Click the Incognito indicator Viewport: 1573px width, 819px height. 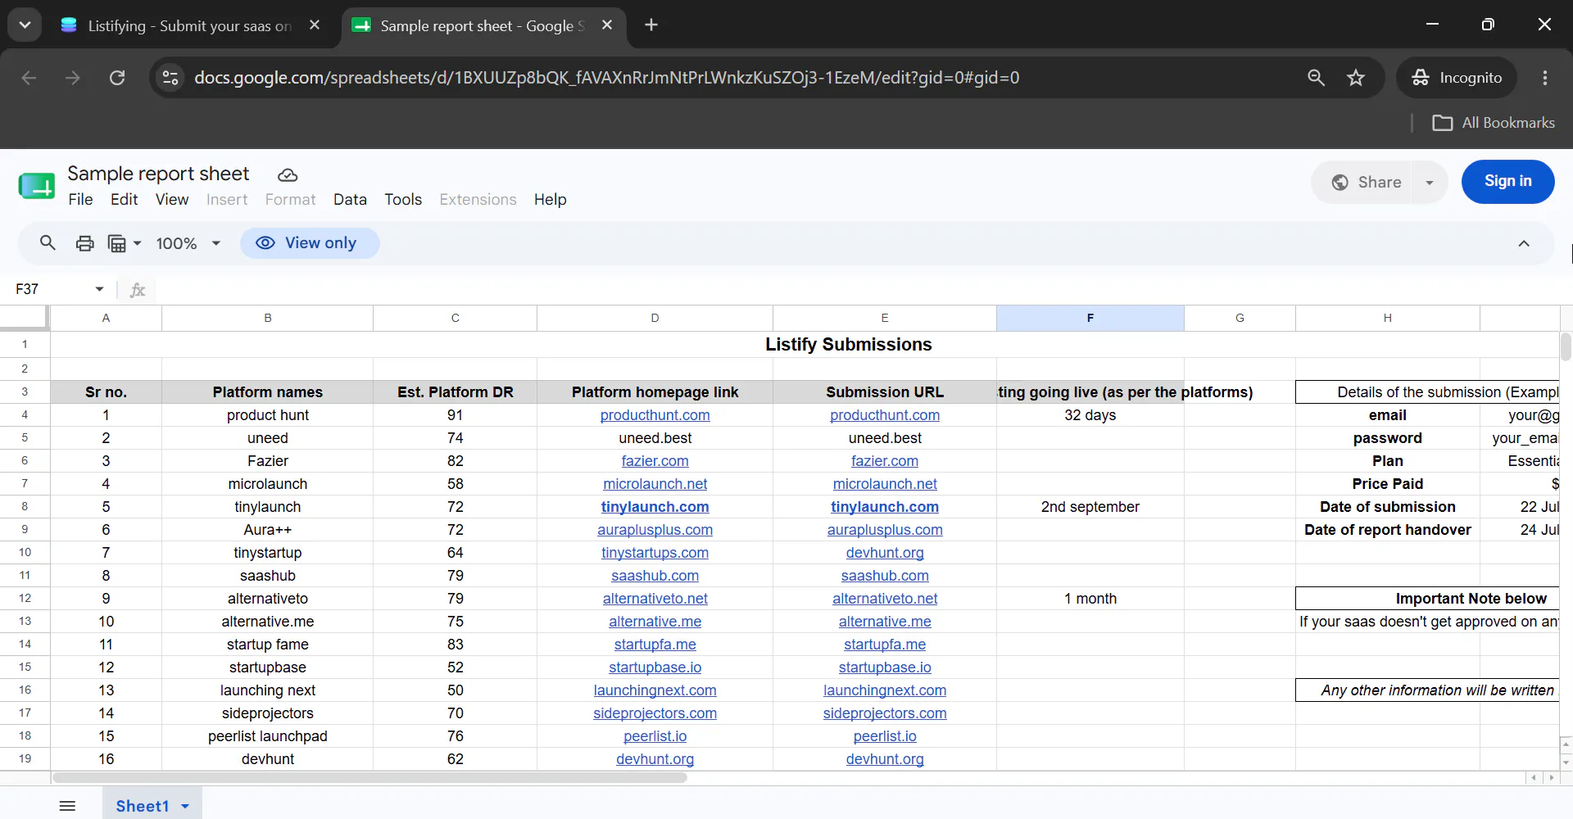1457,78
